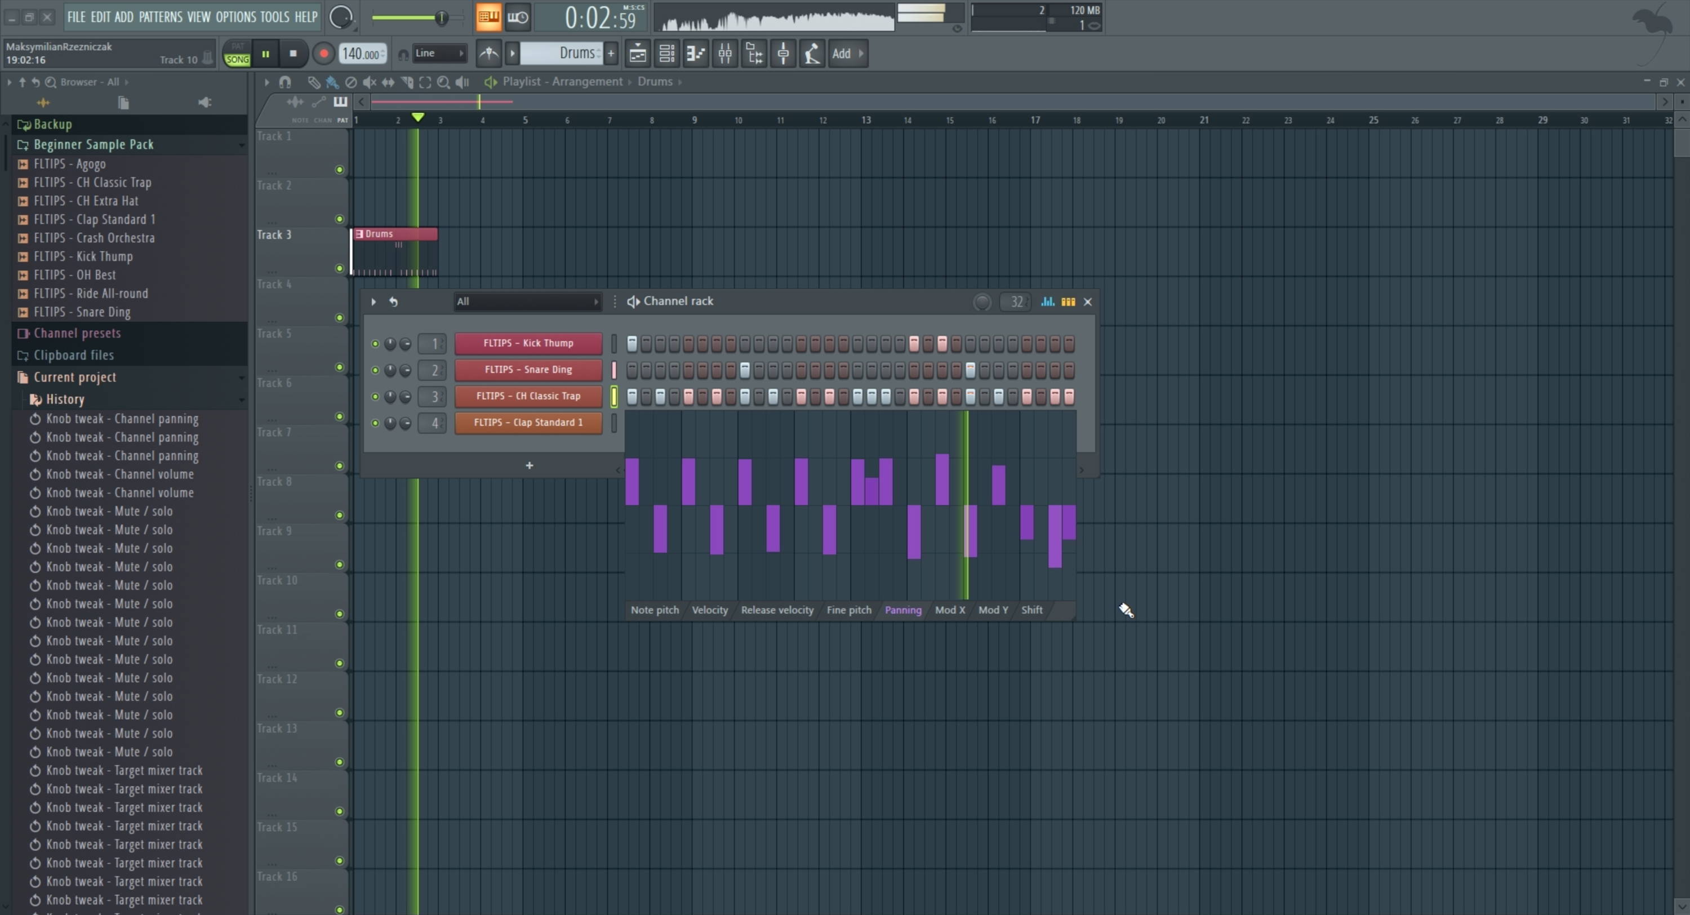This screenshot has width=1690, height=915.
Task: Click the FLTIPS - Kick Thump channel button
Action: (528, 343)
